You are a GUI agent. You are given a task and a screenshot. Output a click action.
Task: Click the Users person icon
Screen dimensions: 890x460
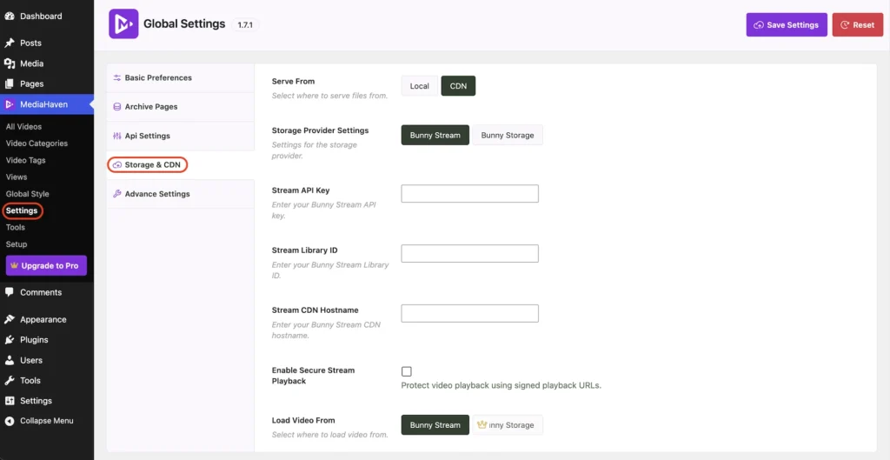(9, 360)
